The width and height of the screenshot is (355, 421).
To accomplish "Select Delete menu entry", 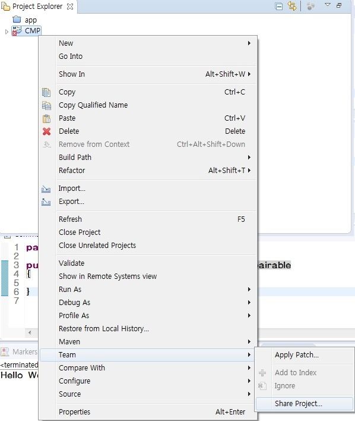I will (148, 131).
